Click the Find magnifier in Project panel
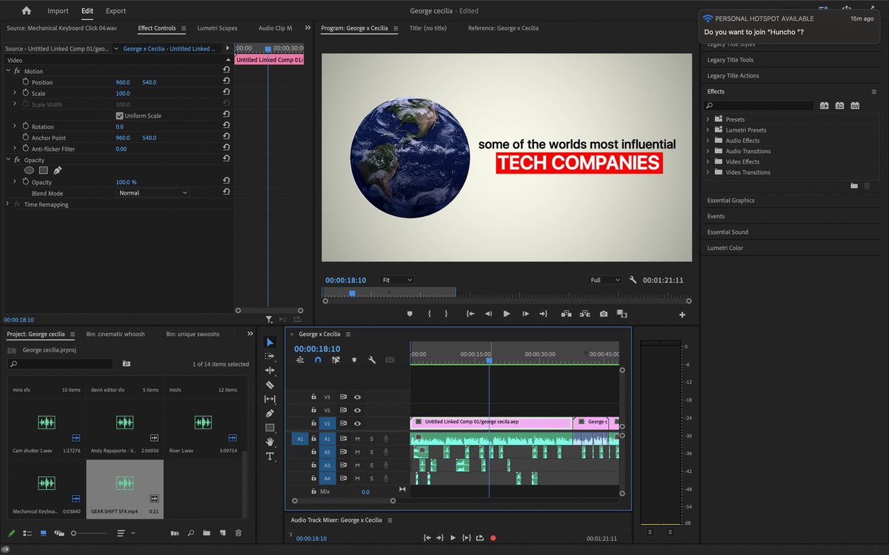The height and width of the screenshot is (555, 889). click(x=190, y=533)
